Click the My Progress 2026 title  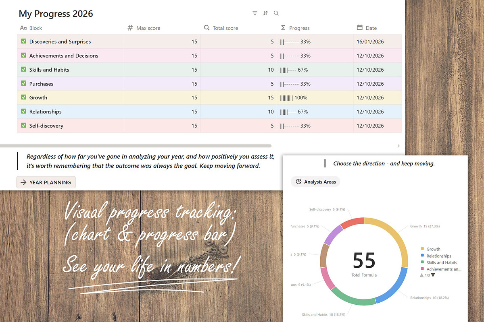point(56,14)
